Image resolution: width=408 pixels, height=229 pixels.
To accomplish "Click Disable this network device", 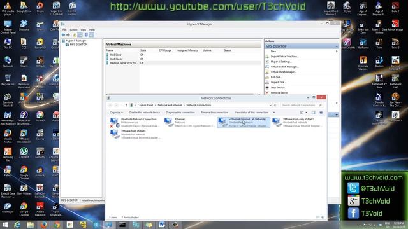I will coord(145,113).
